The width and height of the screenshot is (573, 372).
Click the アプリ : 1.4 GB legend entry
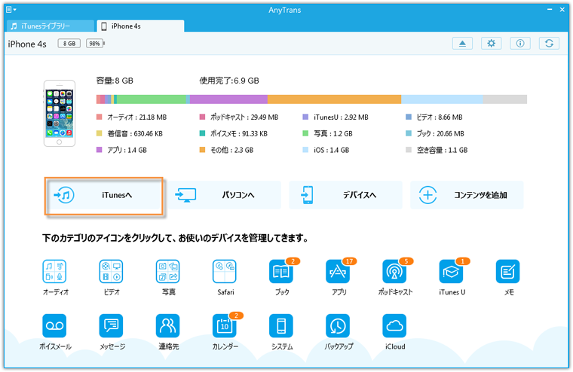coord(121,150)
